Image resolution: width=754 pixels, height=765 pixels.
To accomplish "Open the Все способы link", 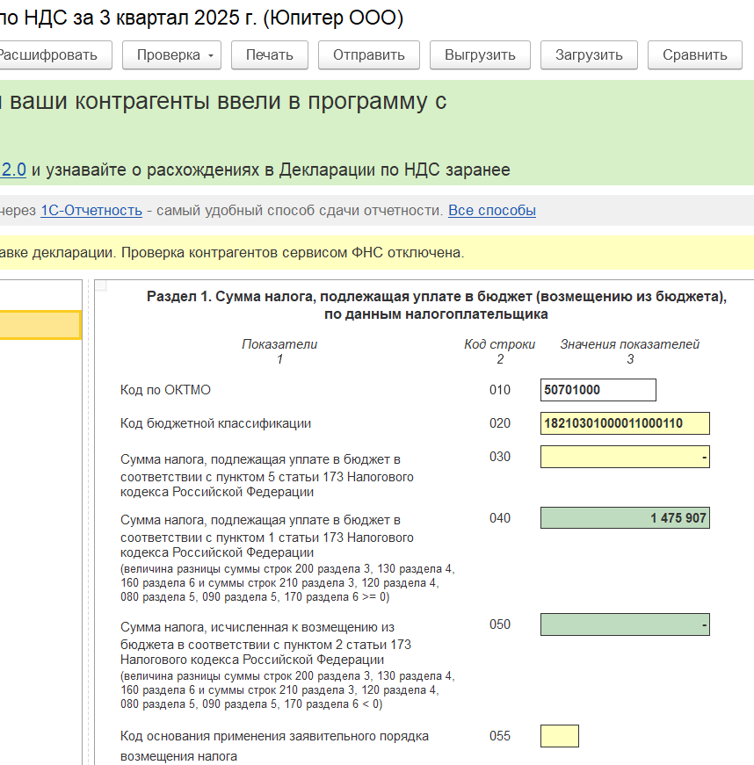I will [x=492, y=210].
